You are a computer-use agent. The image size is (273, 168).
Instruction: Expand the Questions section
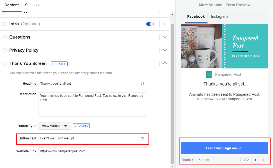165,37
